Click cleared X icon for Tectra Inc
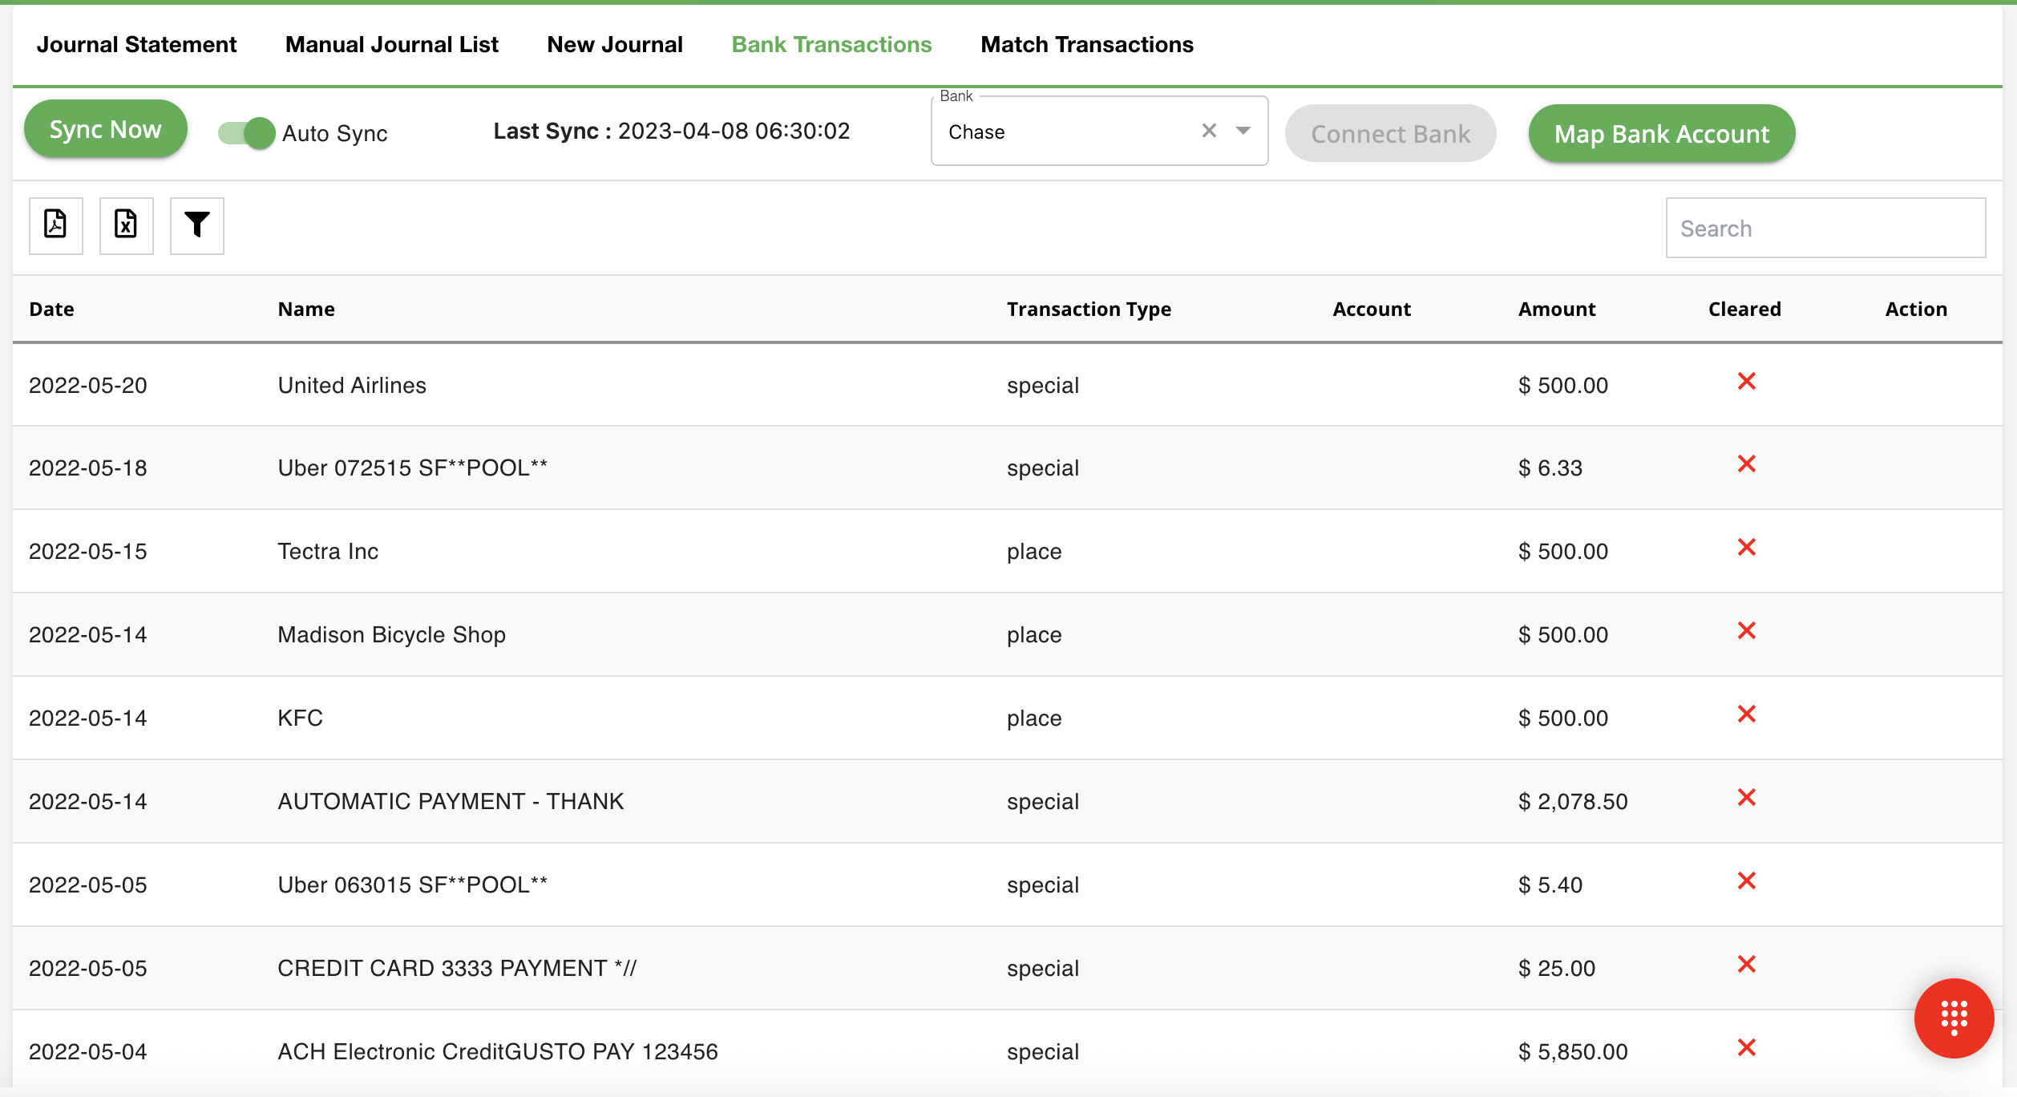The height and width of the screenshot is (1097, 2017). coord(1746,548)
